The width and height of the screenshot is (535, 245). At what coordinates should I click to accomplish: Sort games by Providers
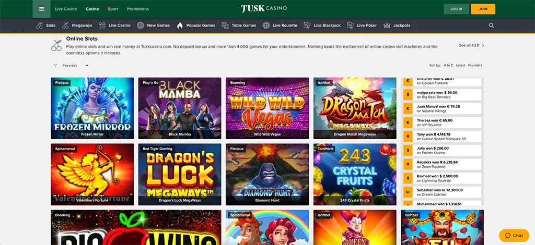pyautogui.click(x=475, y=65)
